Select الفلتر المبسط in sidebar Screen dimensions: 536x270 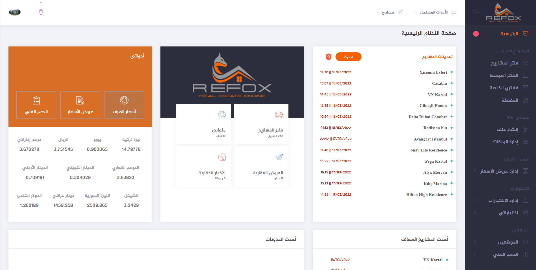coord(504,75)
